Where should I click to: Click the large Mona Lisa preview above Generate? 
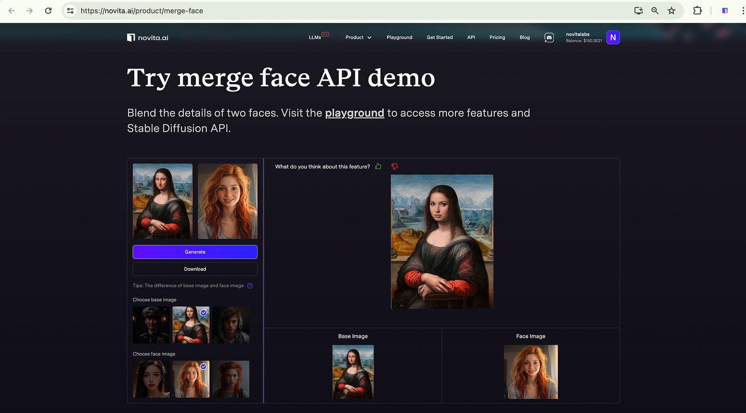point(162,201)
